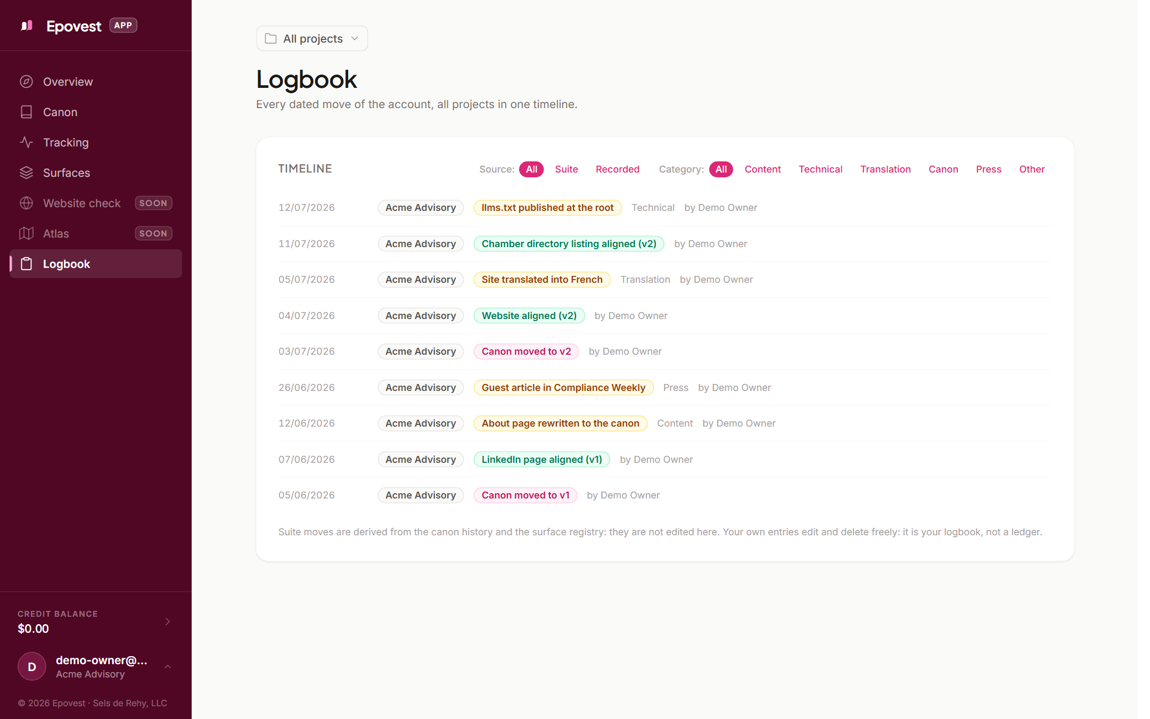Expand the All projects dropdown
This screenshot has height=719, width=1150.
point(312,38)
